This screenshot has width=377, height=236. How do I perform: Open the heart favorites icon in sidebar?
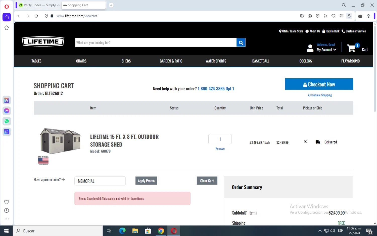pos(7,202)
